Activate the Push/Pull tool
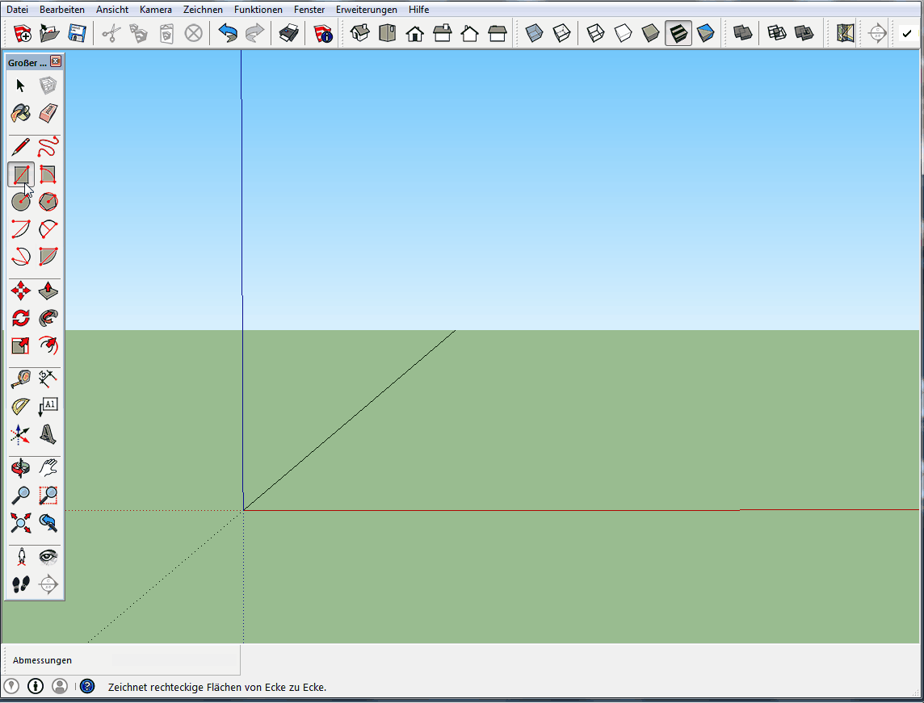This screenshot has width=924, height=703. (x=48, y=291)
